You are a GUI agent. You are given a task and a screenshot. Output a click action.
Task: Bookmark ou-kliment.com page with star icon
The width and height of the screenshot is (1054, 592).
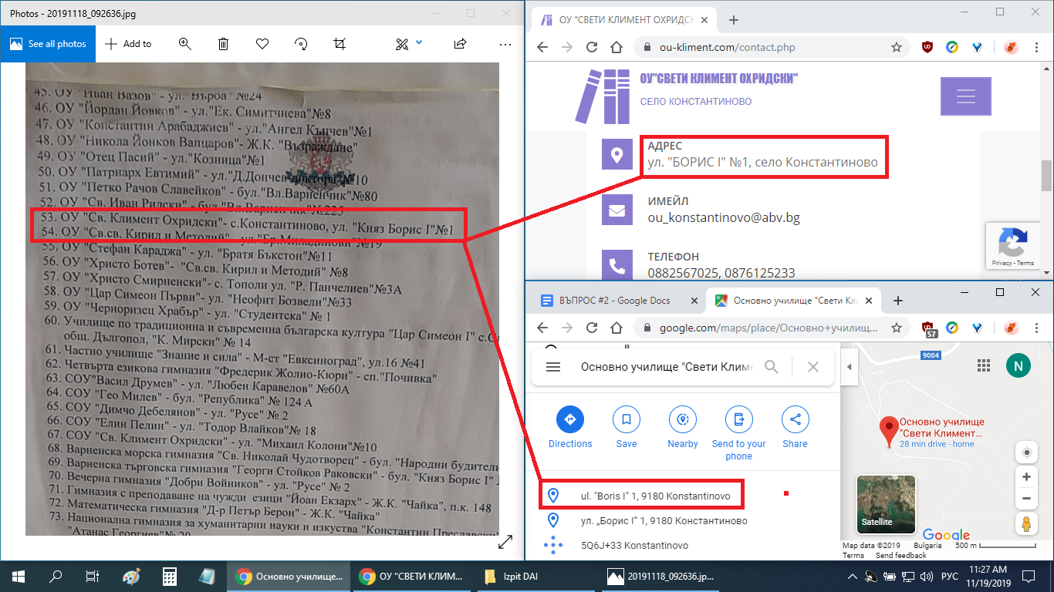point(897,47)
